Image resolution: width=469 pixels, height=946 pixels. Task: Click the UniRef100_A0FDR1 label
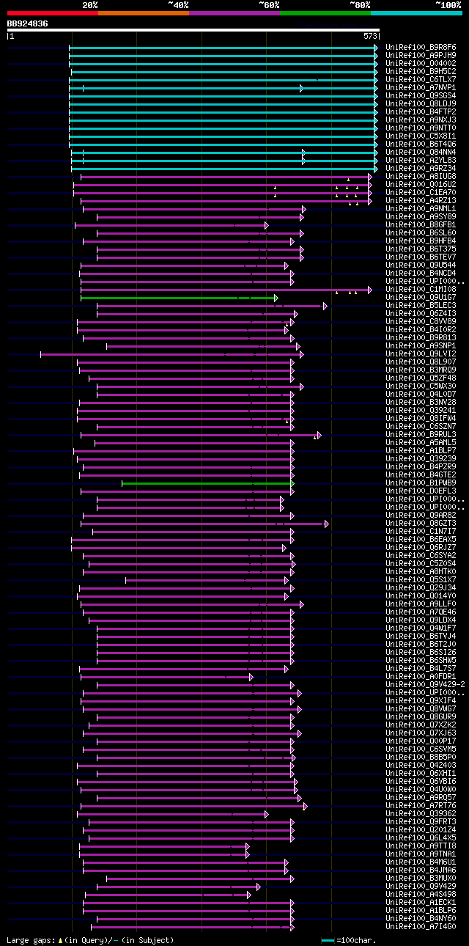click(x=421, y=677)
